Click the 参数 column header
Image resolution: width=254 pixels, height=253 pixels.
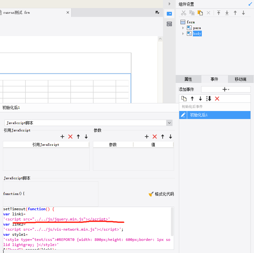113,145
